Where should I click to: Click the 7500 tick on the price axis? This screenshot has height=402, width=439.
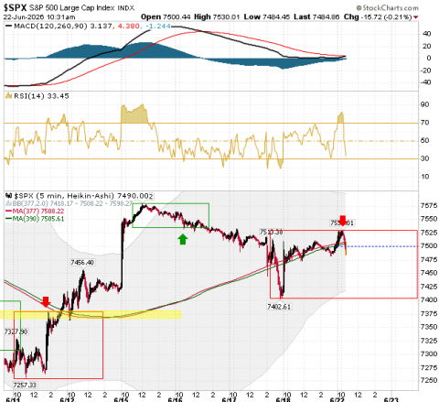tap(429, 246)
